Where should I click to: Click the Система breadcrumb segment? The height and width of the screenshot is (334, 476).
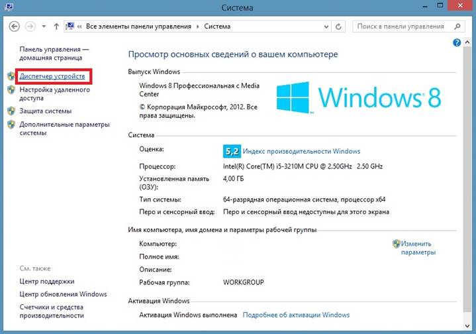click(x=217, y=27)
